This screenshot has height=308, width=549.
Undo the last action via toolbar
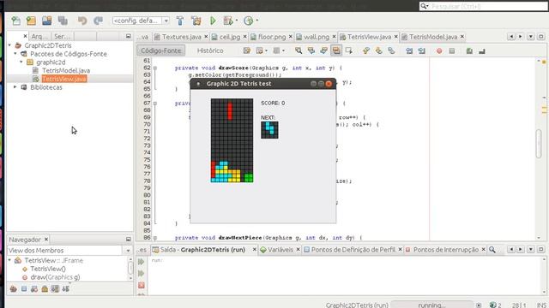(x=82, y=21)
